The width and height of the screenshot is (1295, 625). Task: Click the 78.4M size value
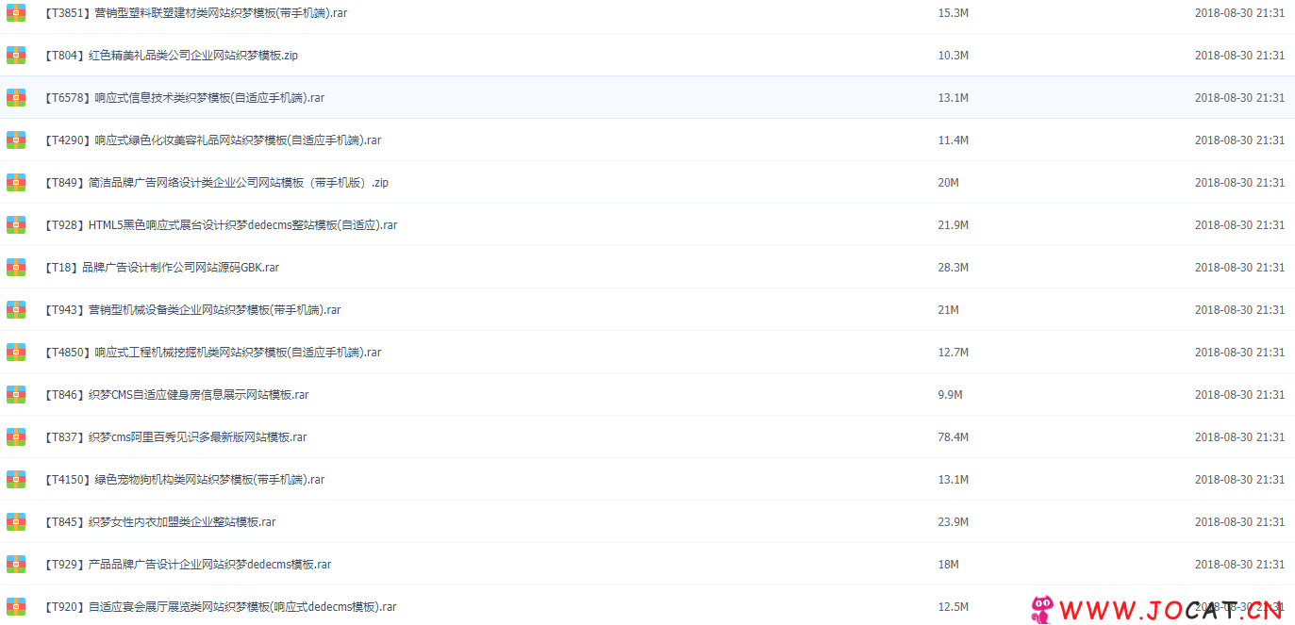click(x=954, y=437)
